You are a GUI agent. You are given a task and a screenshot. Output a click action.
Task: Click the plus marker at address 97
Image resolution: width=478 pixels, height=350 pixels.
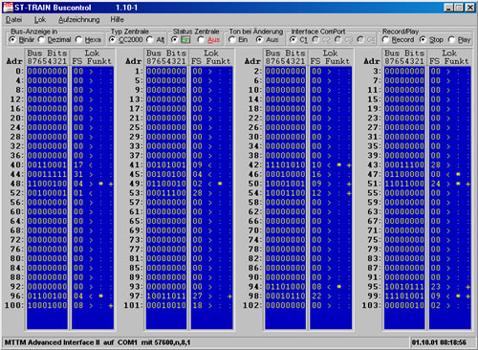point(229,296)
